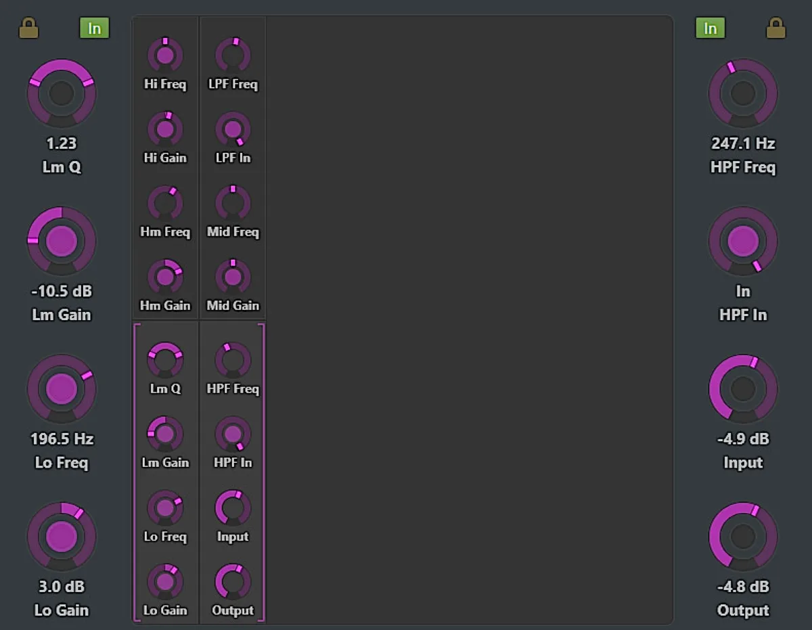Click the left padlock icon
The height and width of the screenshot is (630, 812).
(28, 28)
